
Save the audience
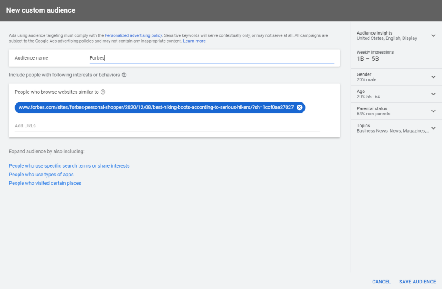[417, 282]
